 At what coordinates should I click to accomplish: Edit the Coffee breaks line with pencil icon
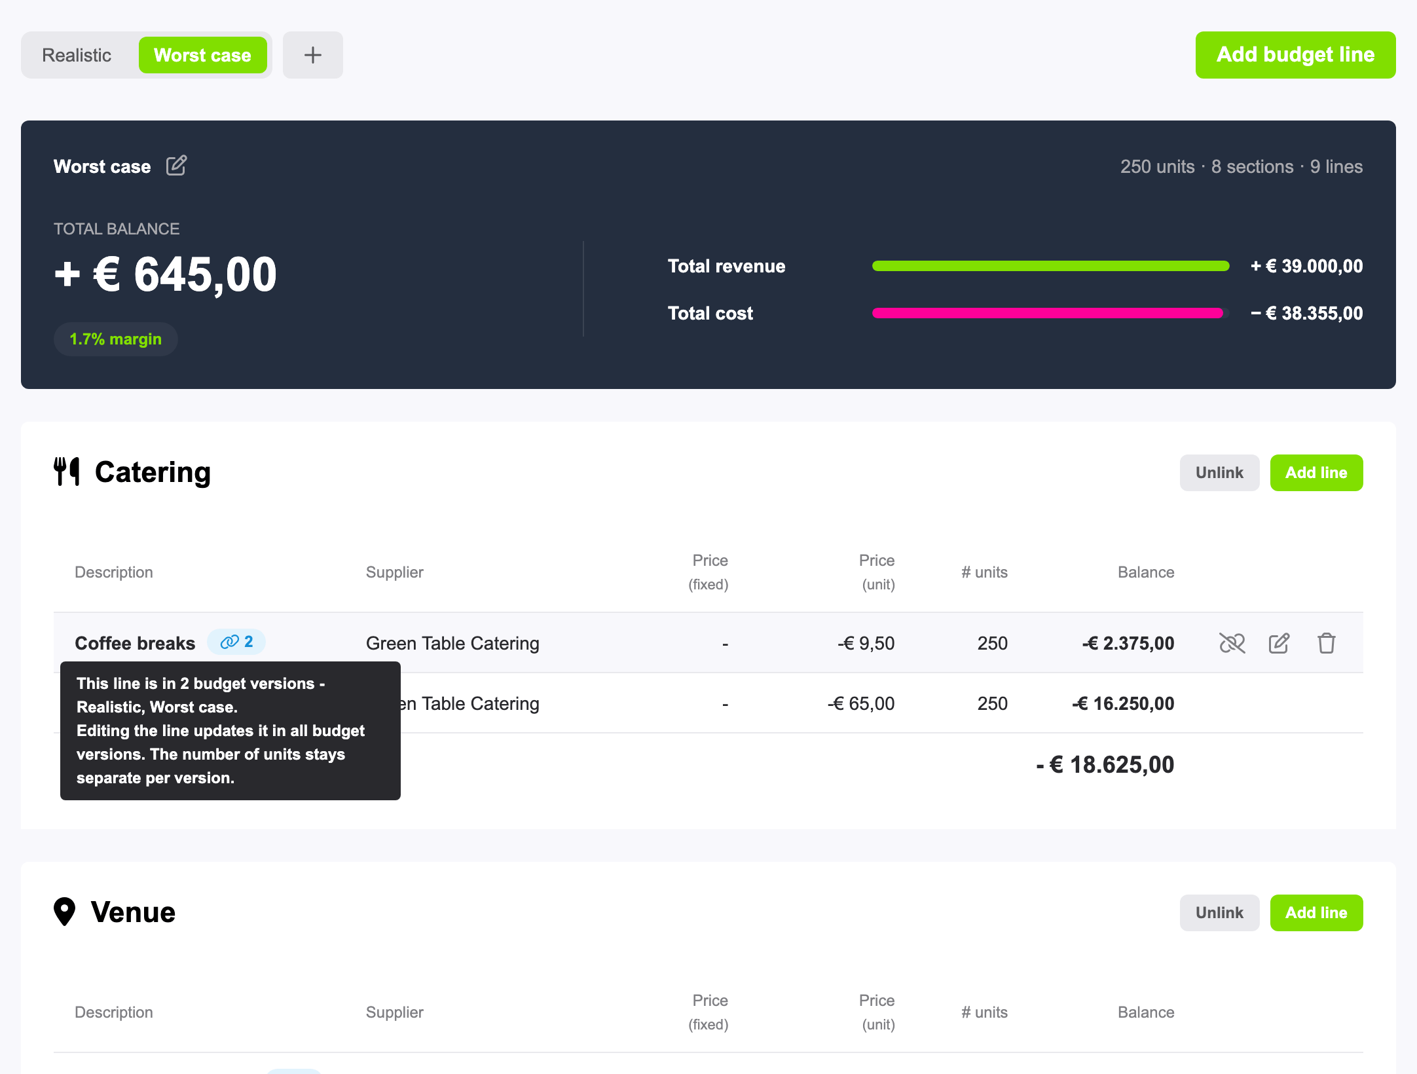tap(1279, 643)
